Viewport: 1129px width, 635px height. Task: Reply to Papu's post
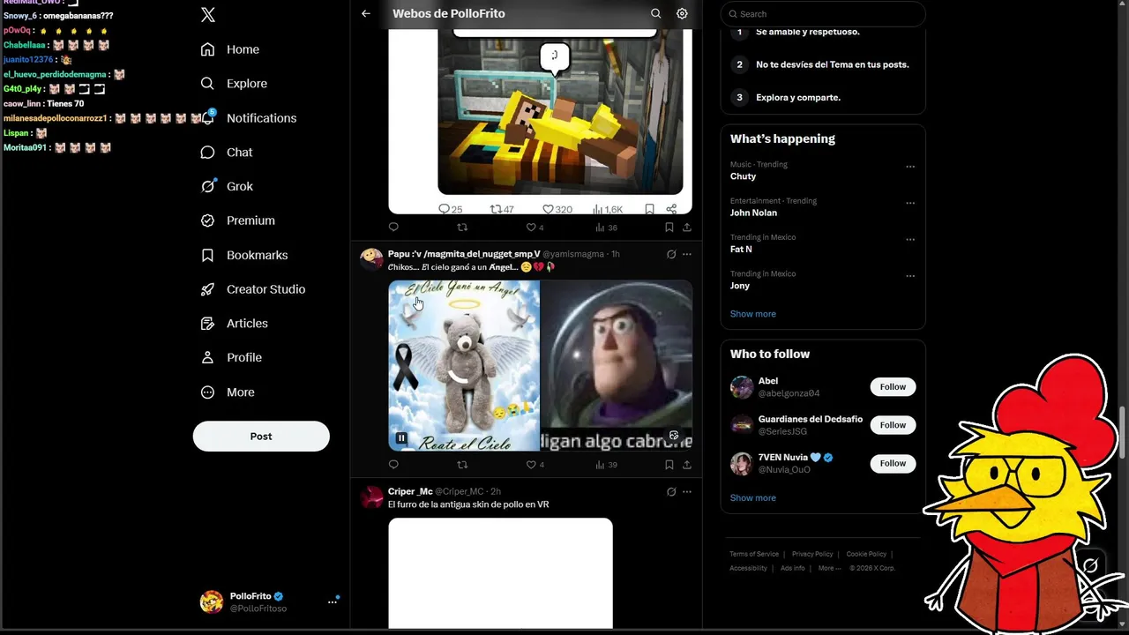(393, 465)
